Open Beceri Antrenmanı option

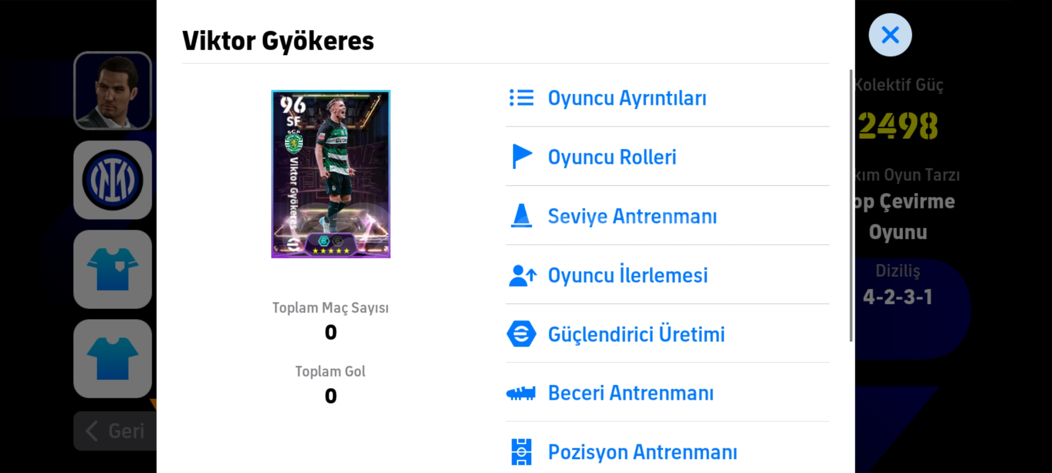[668, 393]
